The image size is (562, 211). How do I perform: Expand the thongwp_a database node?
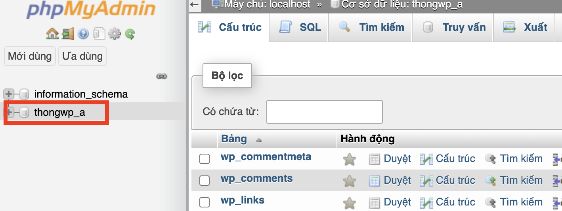pyautogui.click(x=8, y=112)
